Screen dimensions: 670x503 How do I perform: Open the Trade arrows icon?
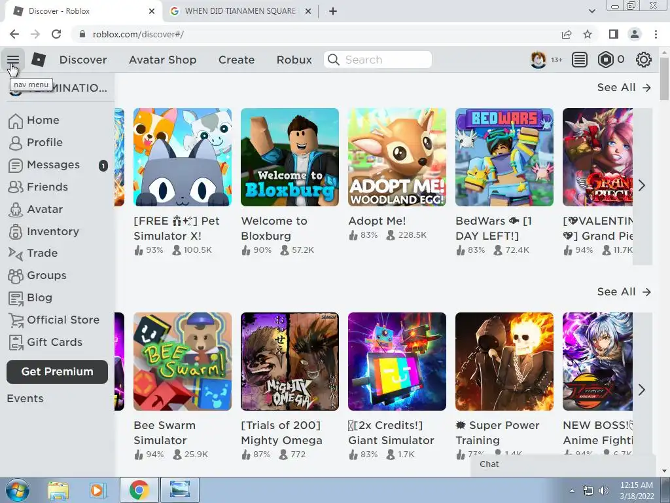[16, 253]
